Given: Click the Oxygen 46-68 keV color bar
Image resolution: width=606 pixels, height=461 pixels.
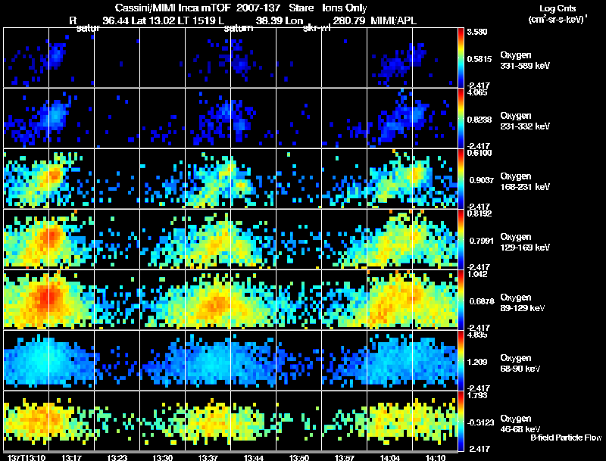Looking at the screenshot, I should click(x=461, y=421).
